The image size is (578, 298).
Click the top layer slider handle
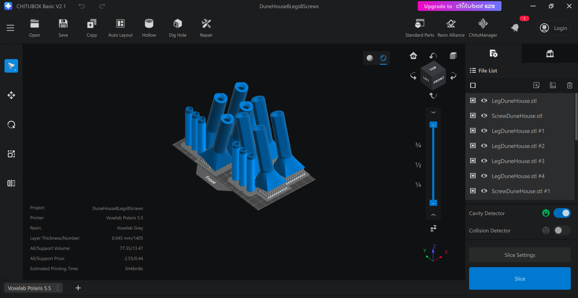[x=433, y=125]
